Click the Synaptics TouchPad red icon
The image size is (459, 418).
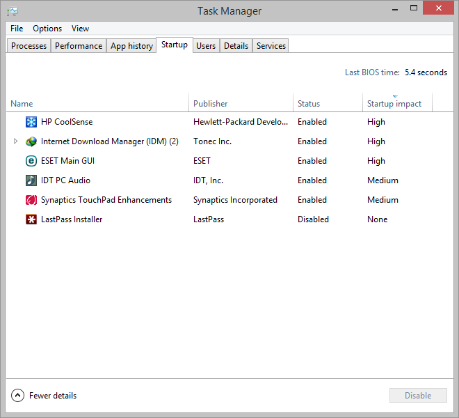pos(31,200)
